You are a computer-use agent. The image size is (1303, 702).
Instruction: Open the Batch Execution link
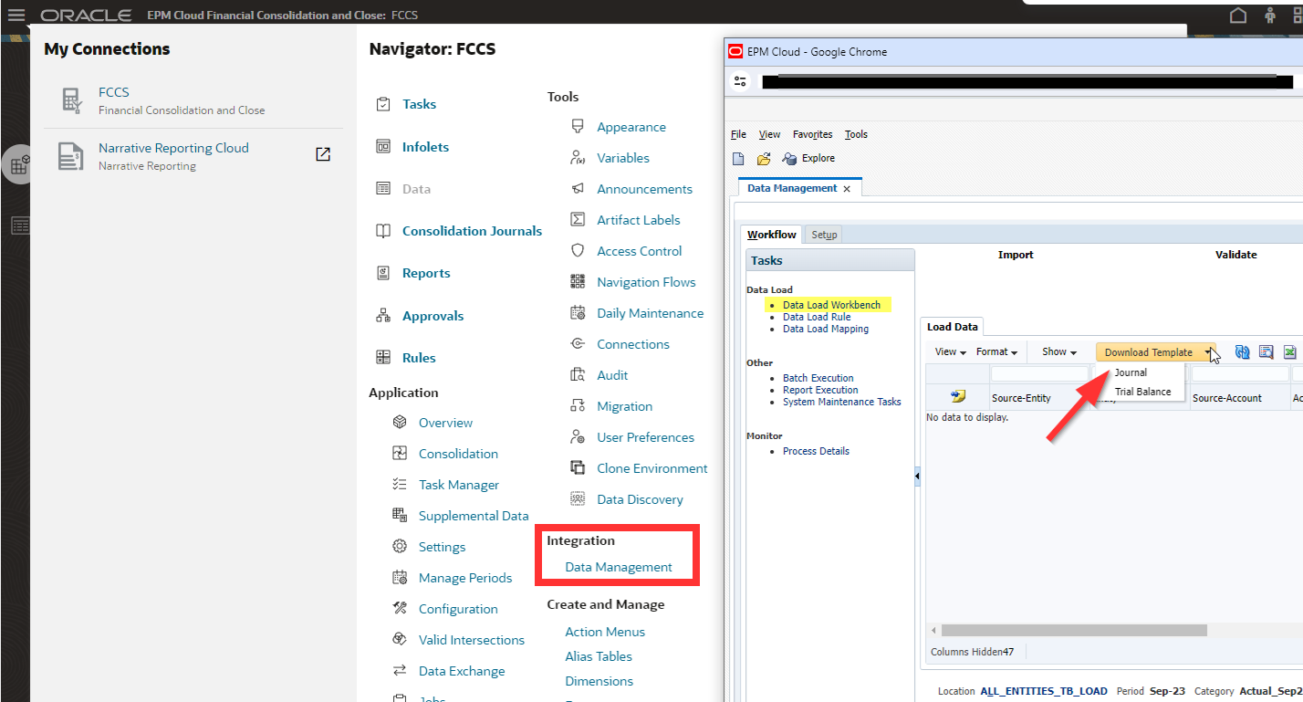[x=818, y=378]
